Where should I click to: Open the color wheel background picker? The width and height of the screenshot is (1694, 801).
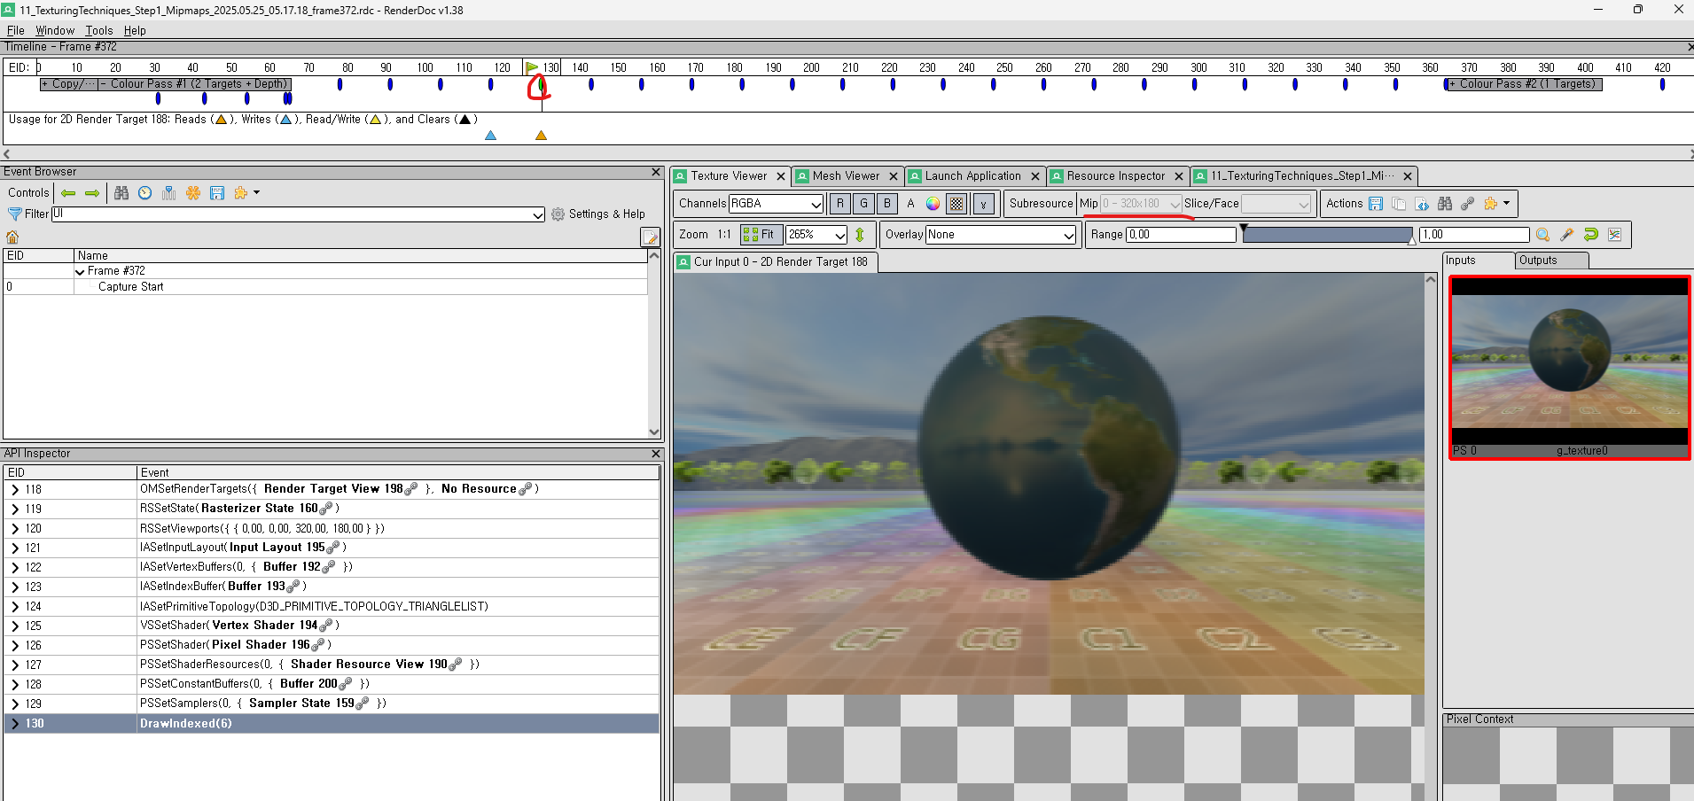click(933, 204)
